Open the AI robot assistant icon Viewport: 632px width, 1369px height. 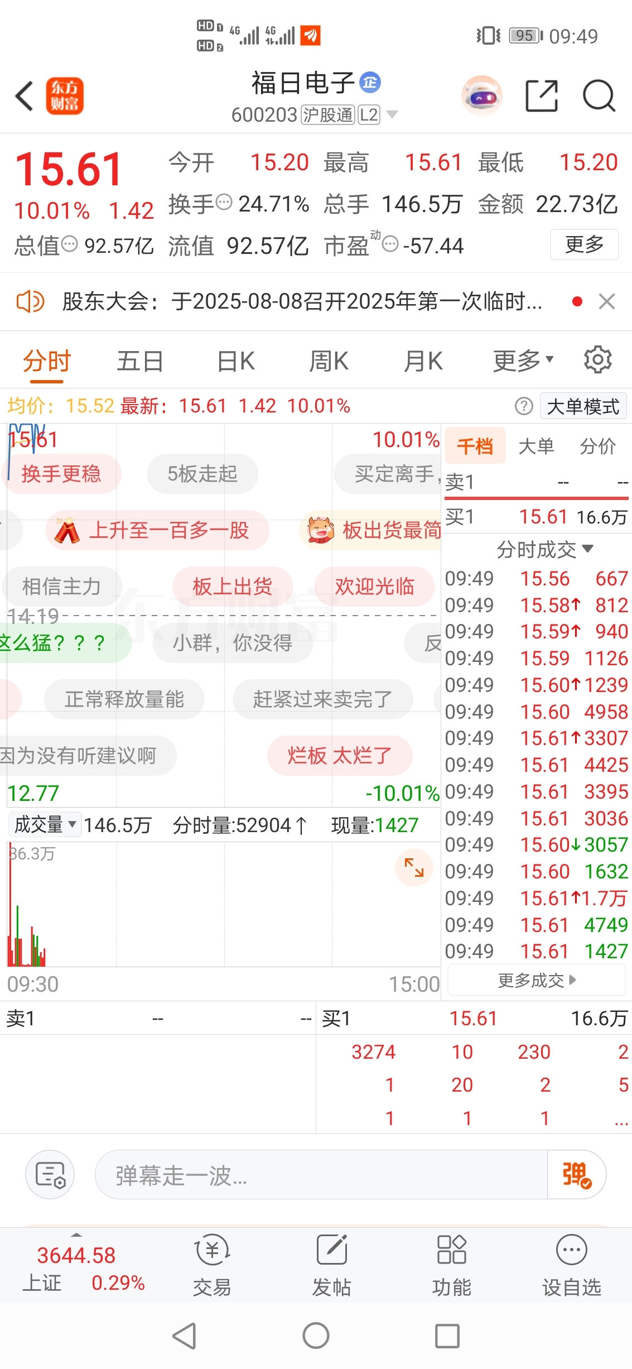click(482, 96)
